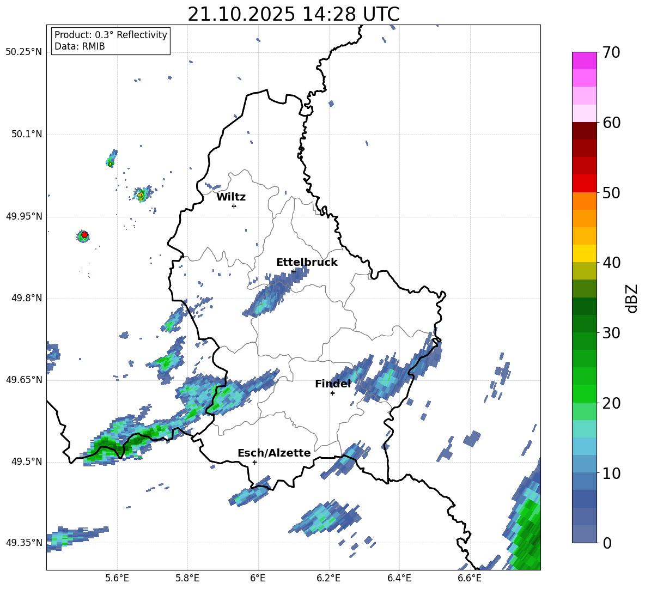Click the colorbar tick label 60
Screen dimensions: 645x589
[611, 122]
